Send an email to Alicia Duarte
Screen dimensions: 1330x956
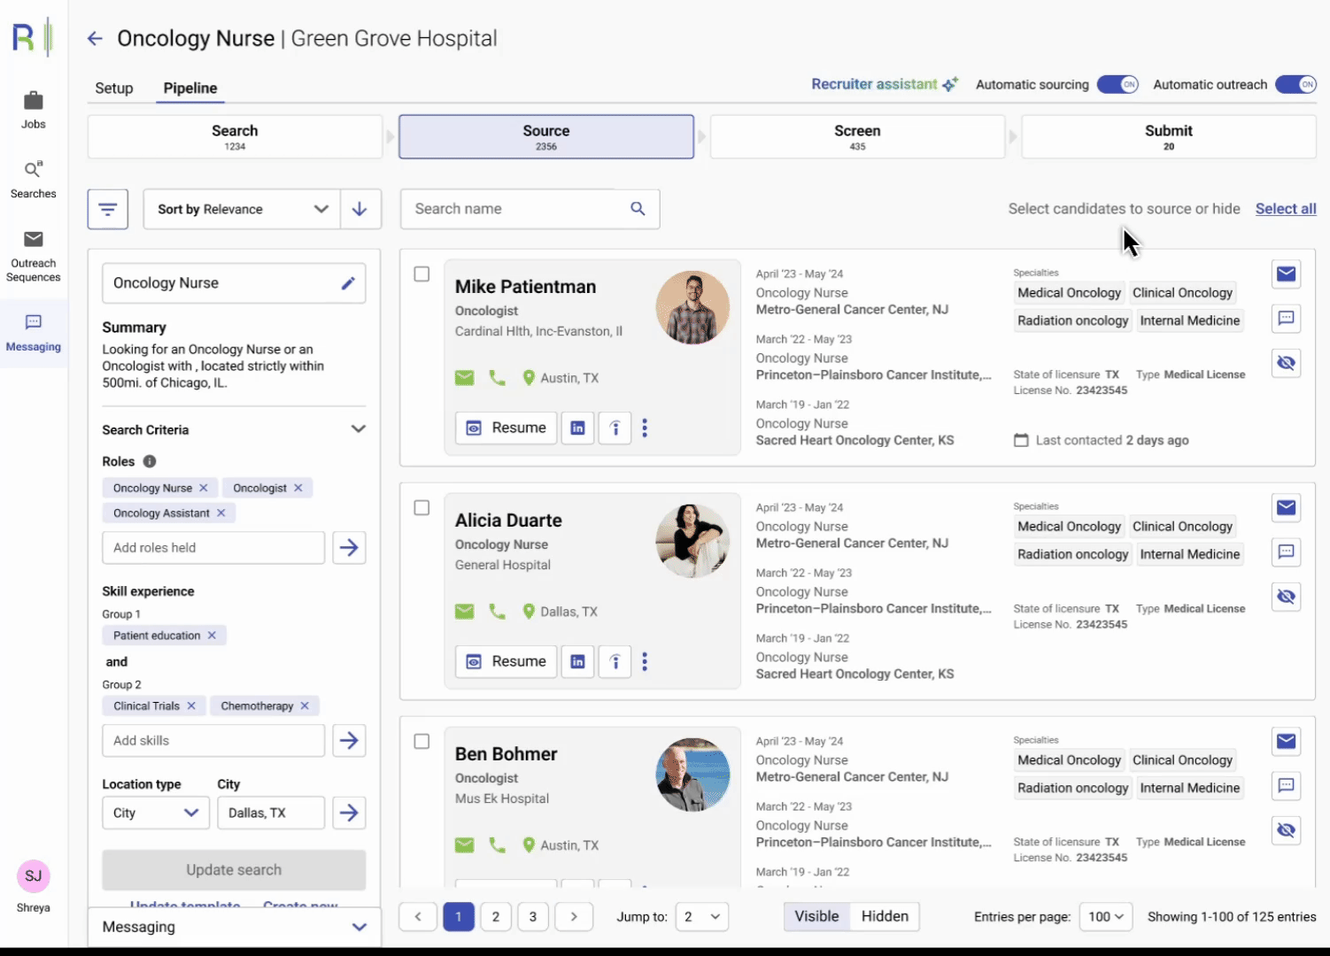point(1286,507)
